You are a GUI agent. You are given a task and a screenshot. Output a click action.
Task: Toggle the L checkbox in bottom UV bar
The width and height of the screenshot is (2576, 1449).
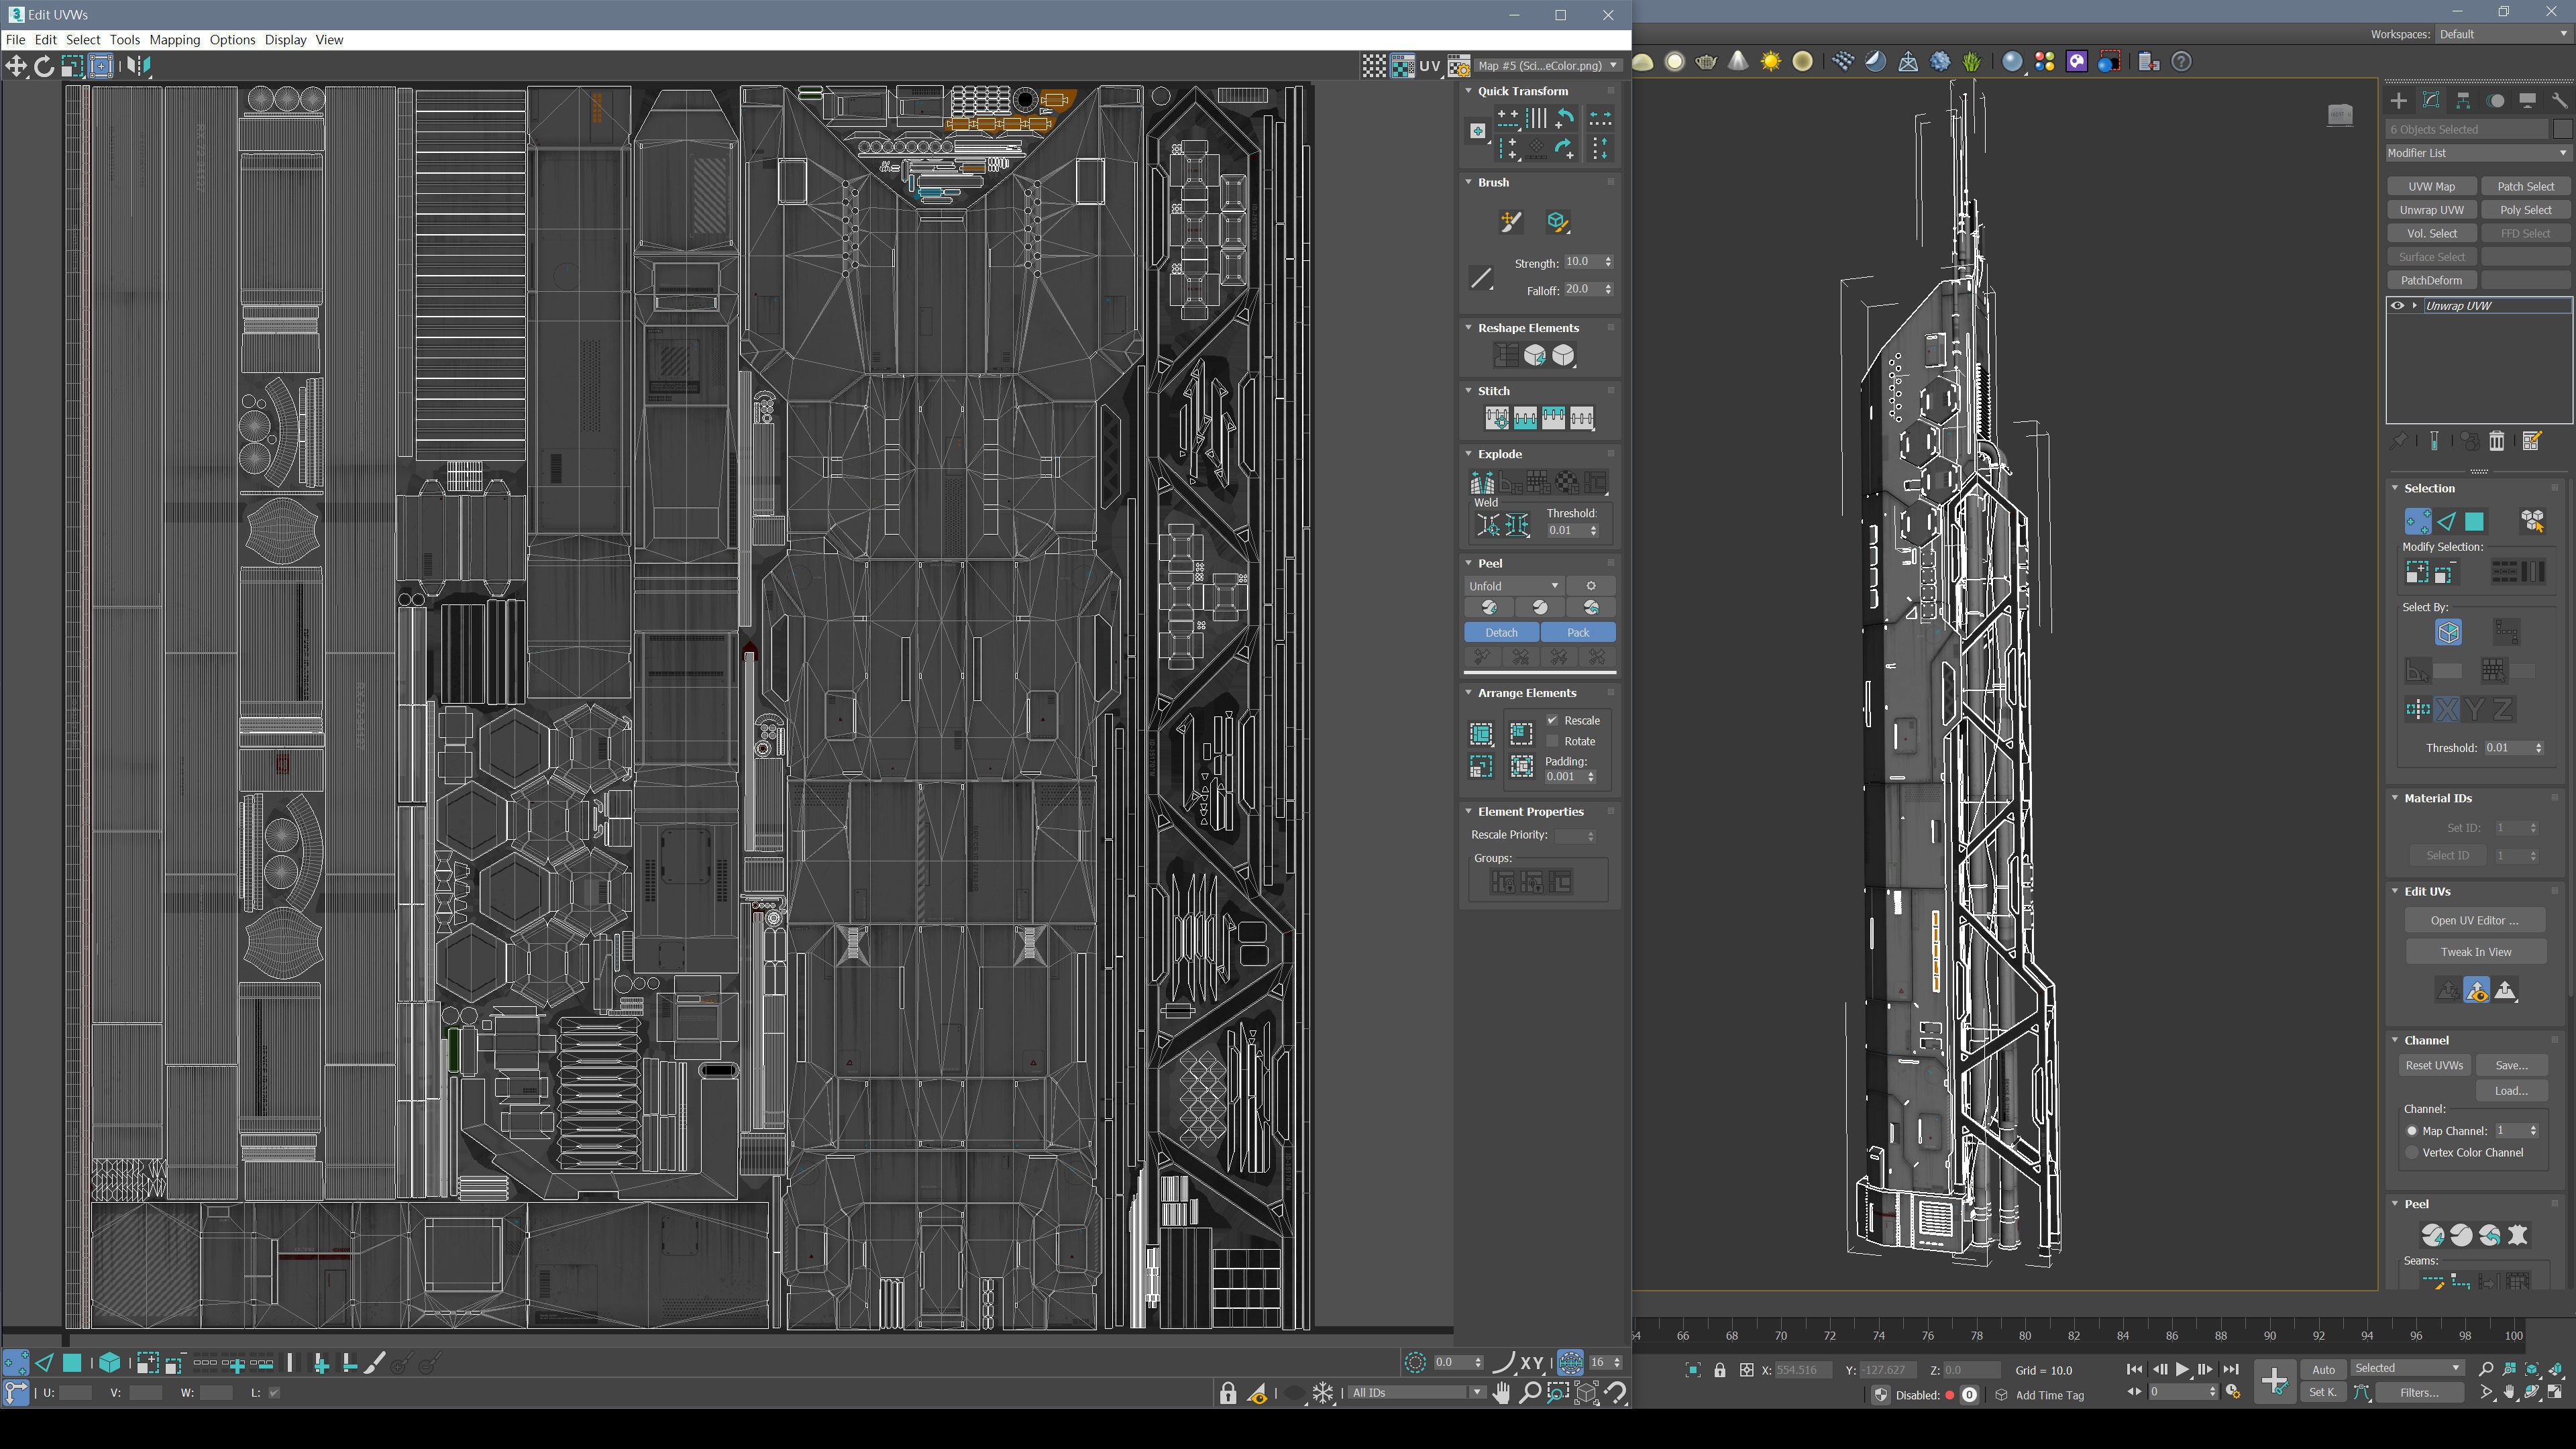coord(274,1392)
